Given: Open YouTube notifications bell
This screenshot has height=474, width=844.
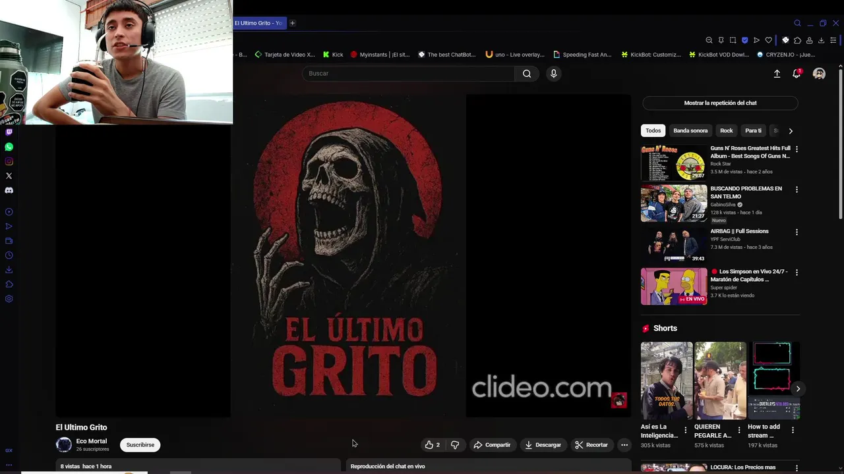Looking at the screenshot, I should coord(797,74).
